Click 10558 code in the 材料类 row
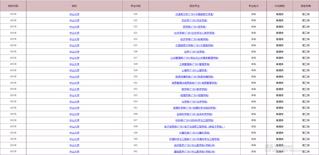 tap(13, 120)
